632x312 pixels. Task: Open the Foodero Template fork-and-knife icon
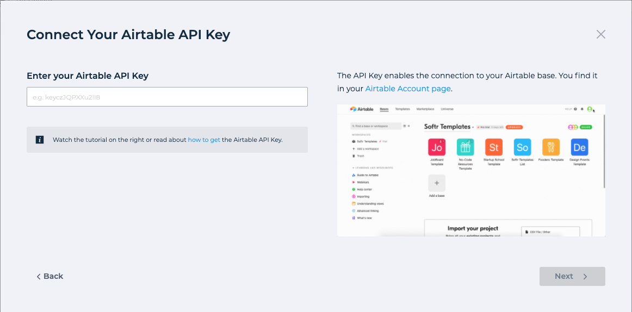pos(551,147)
